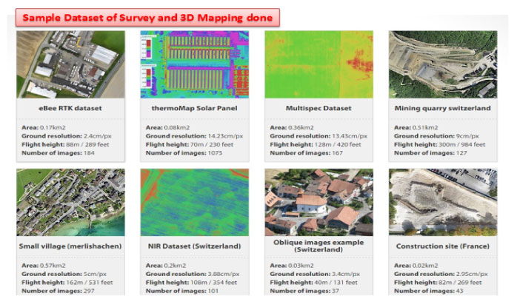Select 'Ground resolution: 2.95cm/px' text
The height and width of the screenshot is (307, 520).
click(441, 274)
